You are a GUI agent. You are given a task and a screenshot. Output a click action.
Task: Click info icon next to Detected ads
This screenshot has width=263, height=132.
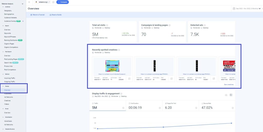click(x=205, y=25)
